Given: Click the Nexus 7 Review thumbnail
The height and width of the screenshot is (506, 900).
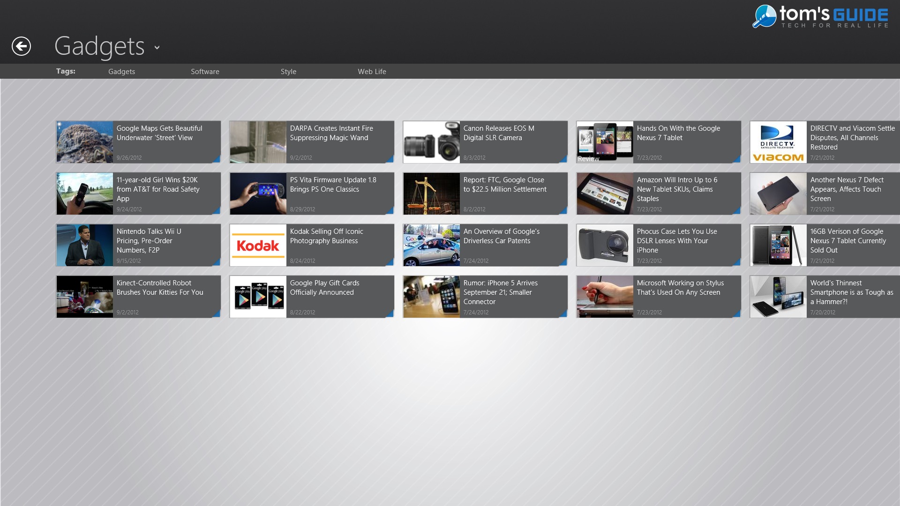Looking at the screenshot, I should tap(605, 142).
